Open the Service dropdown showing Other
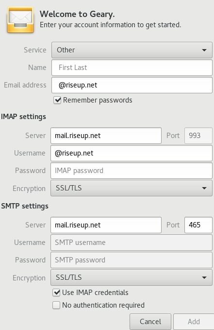 click(x=132, y=50)
